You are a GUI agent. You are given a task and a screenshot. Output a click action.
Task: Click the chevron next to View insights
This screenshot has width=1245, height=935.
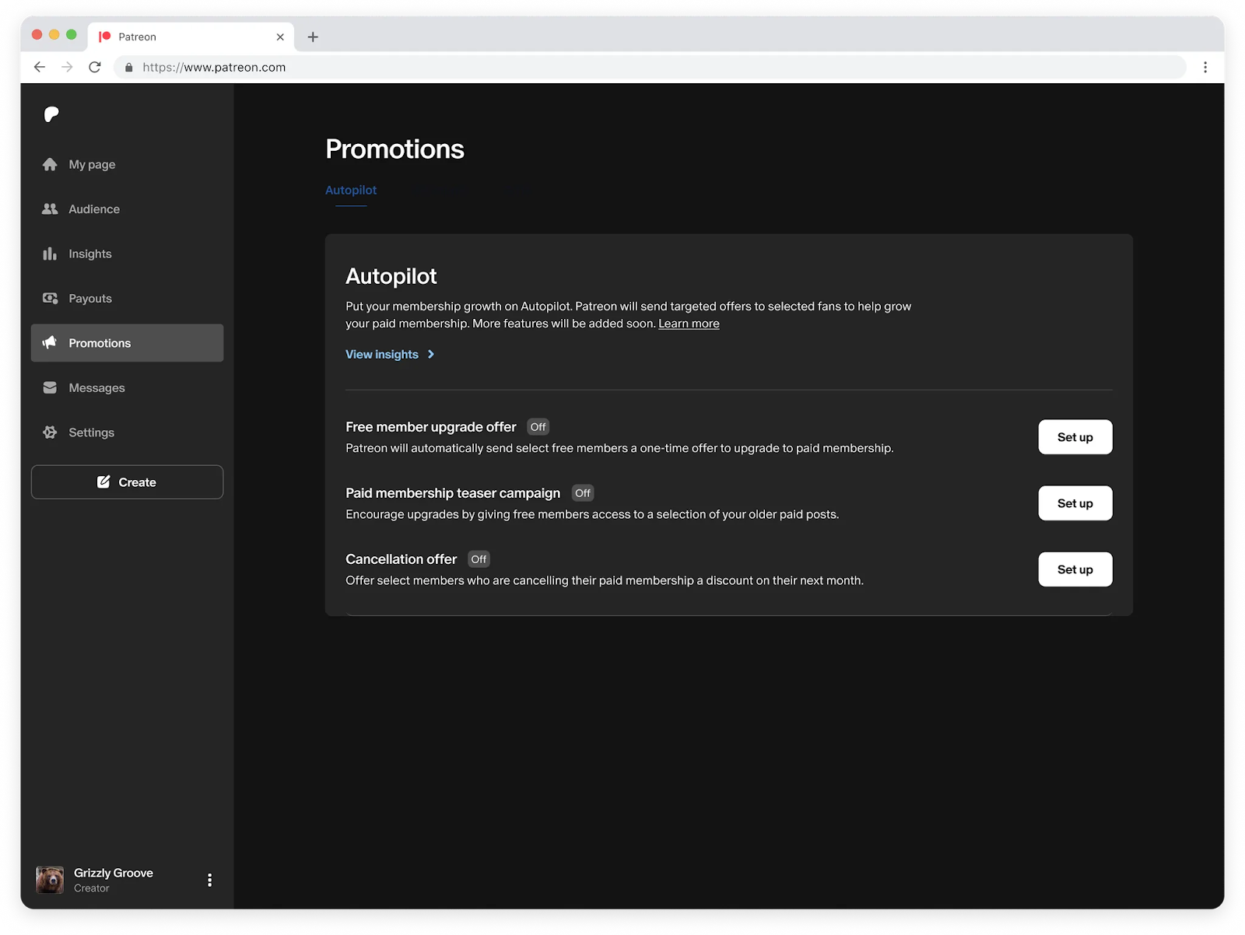tap(431, 354)
